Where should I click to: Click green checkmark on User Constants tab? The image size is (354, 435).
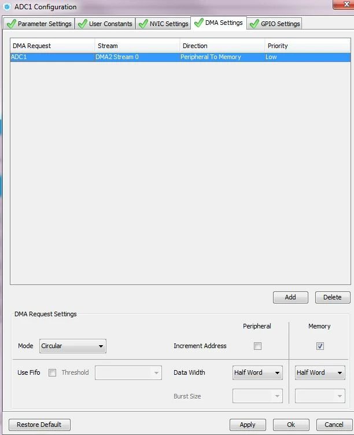(83, 24)
